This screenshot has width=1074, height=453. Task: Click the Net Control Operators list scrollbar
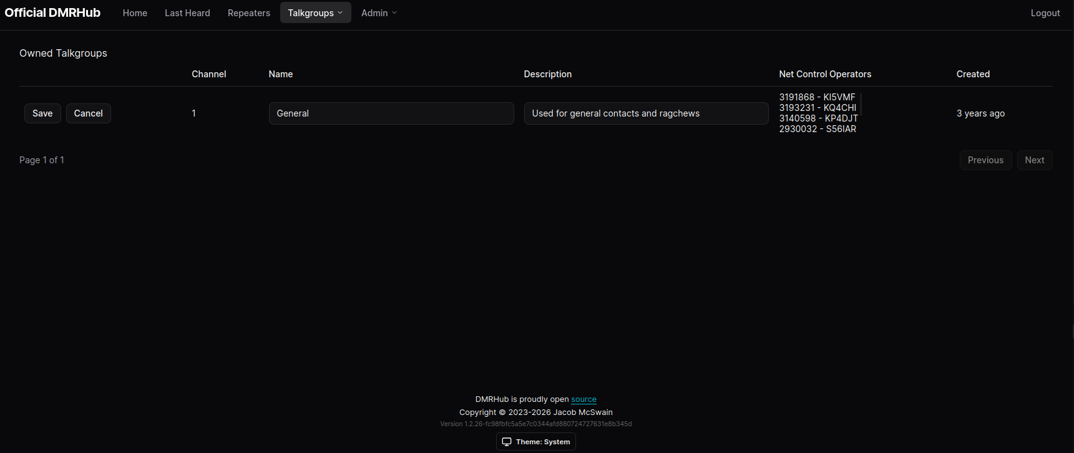861,104
